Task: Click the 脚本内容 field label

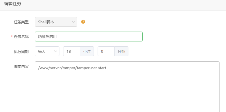Action: click(21, 67)
